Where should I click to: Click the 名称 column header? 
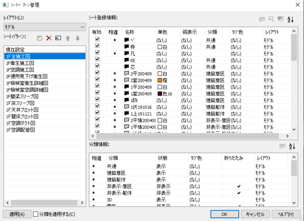pos(129,31)
